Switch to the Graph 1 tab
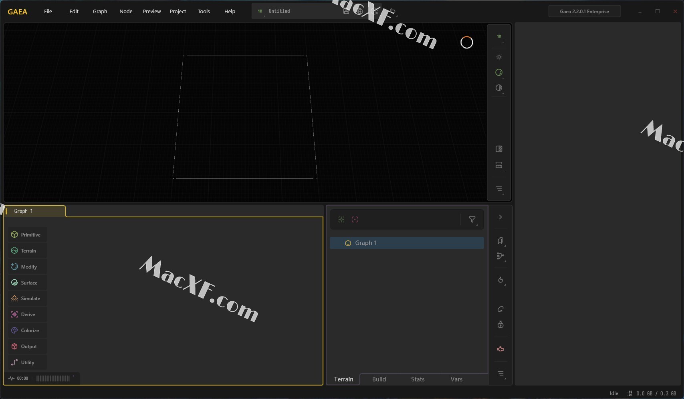This screenshot has width=684, height=399. pyautogui.click(x=34, y=211)
